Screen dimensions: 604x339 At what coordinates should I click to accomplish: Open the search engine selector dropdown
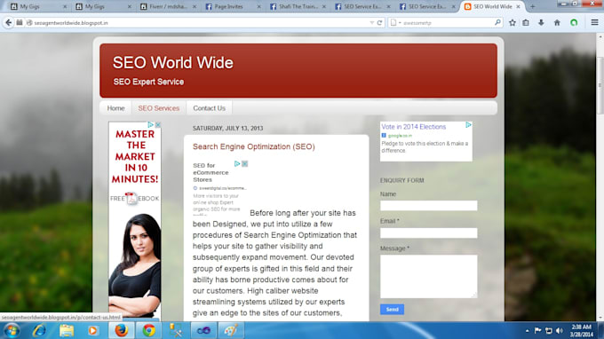coord(395,23)
